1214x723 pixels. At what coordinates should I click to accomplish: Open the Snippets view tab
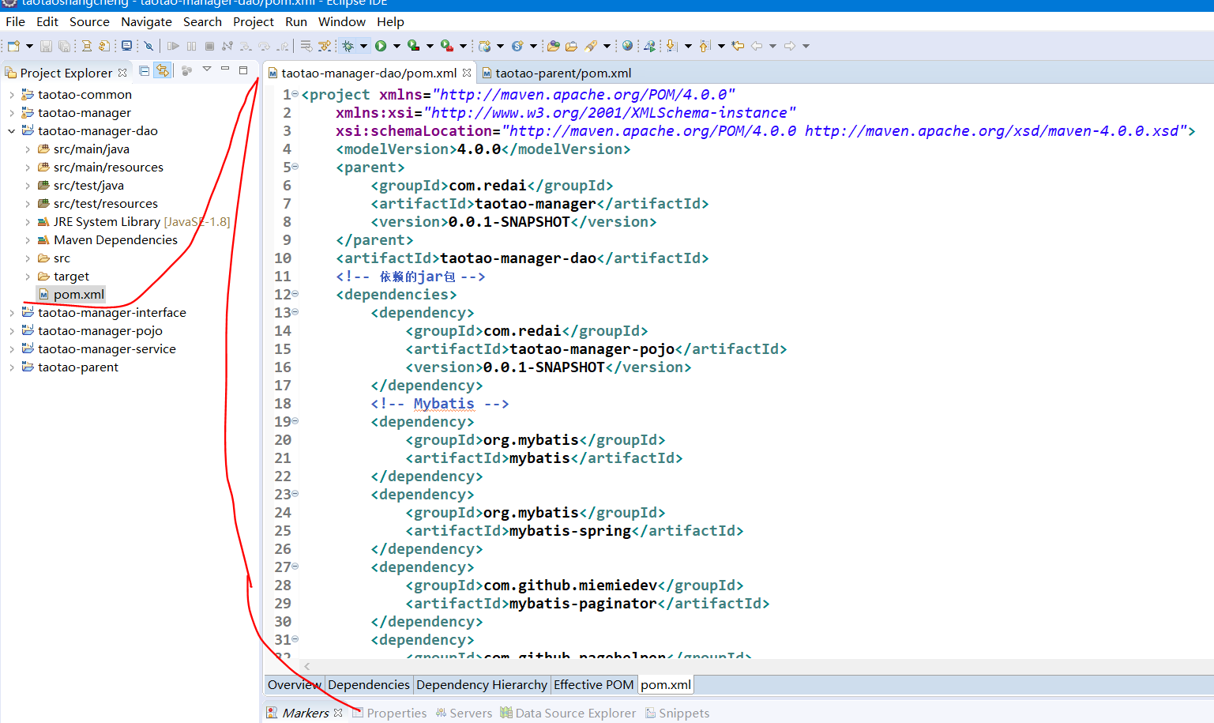pos(677,713)
